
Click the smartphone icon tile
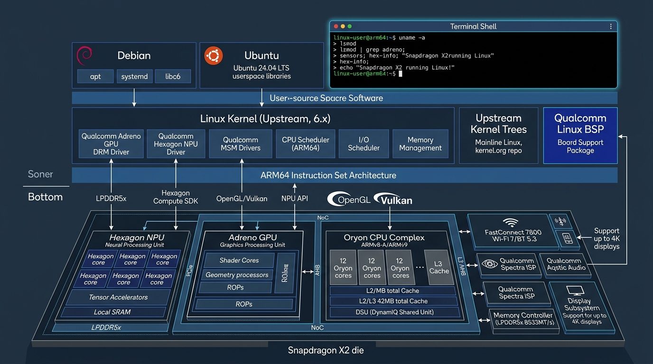(566, 239)
